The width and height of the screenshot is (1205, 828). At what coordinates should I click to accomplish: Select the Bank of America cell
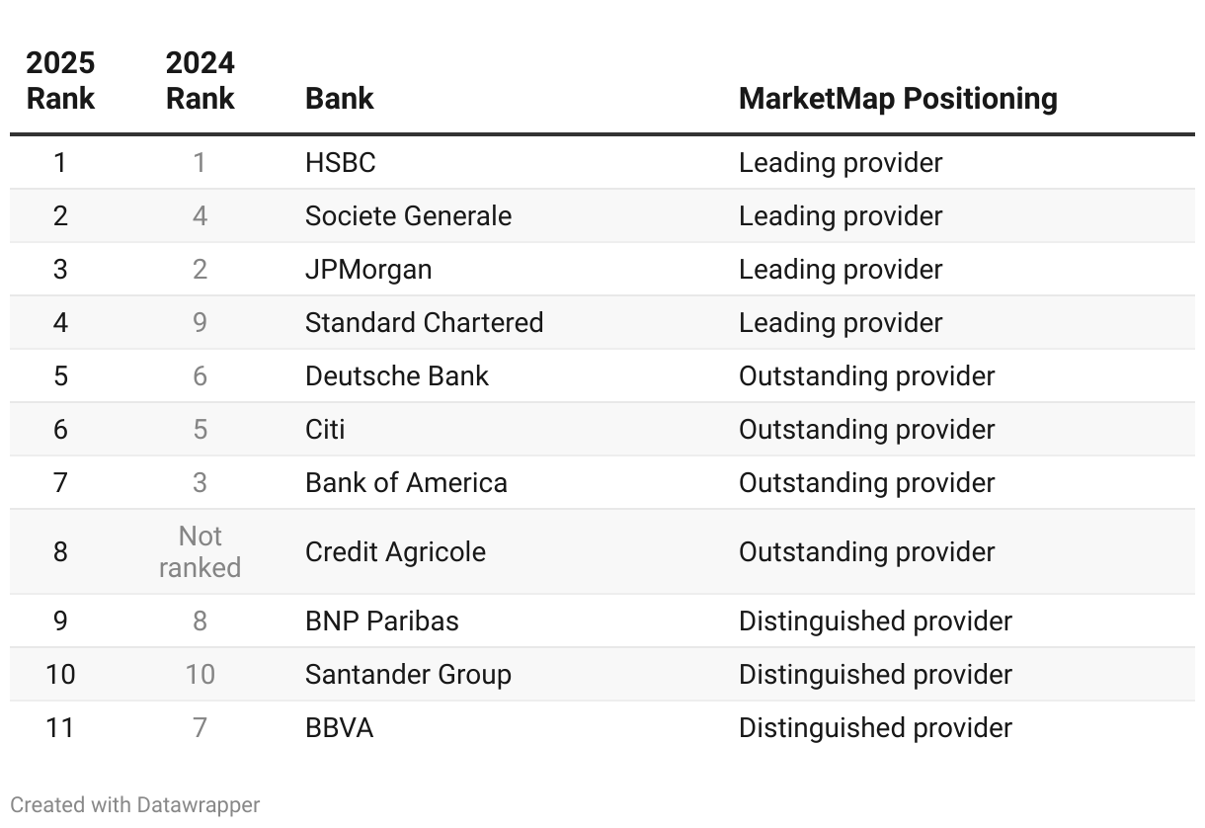406,483
